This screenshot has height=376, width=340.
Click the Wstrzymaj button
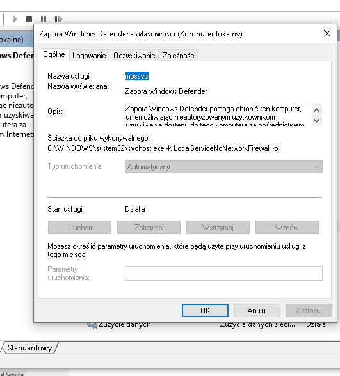[218, 228]
